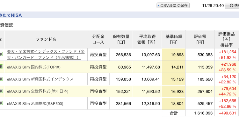Save holdings with CSV形式で保存 button
The image size is (239, 117).
tap(173, 5)
